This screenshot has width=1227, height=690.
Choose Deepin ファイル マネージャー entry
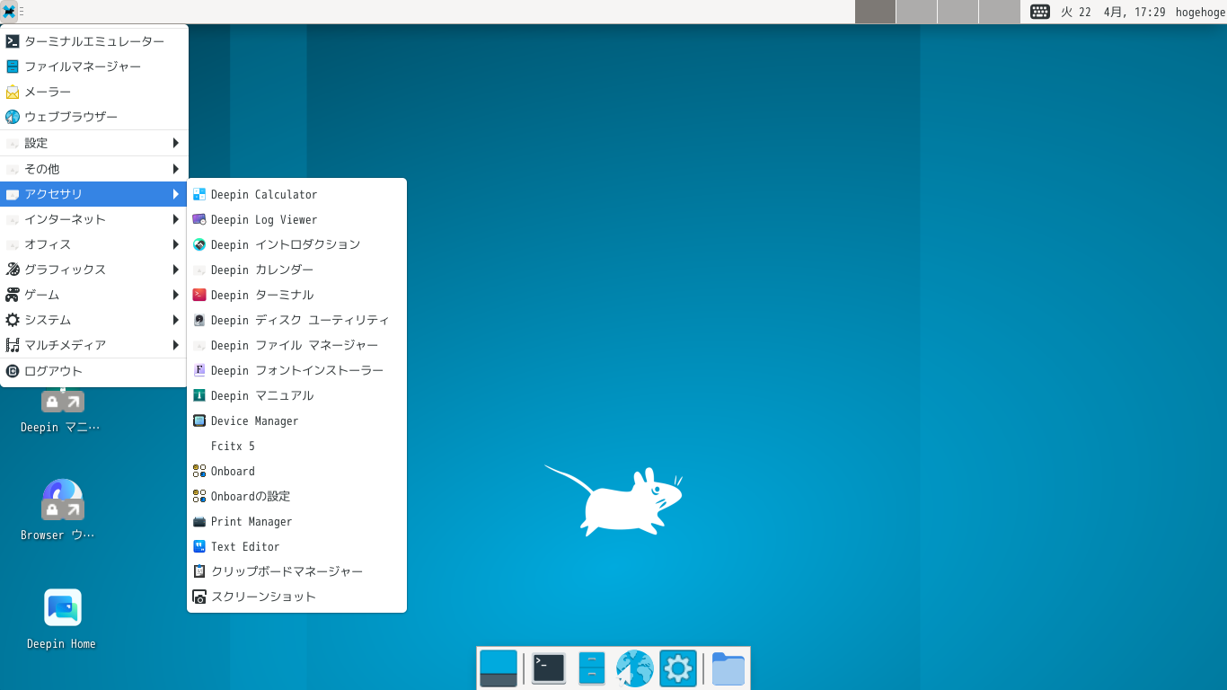[x=296, y=345]
